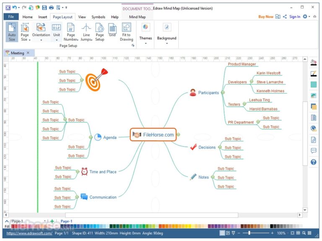Expand the Background dropdown
The width and height of the screenshot is (322, 241).
tap(166, 33)
